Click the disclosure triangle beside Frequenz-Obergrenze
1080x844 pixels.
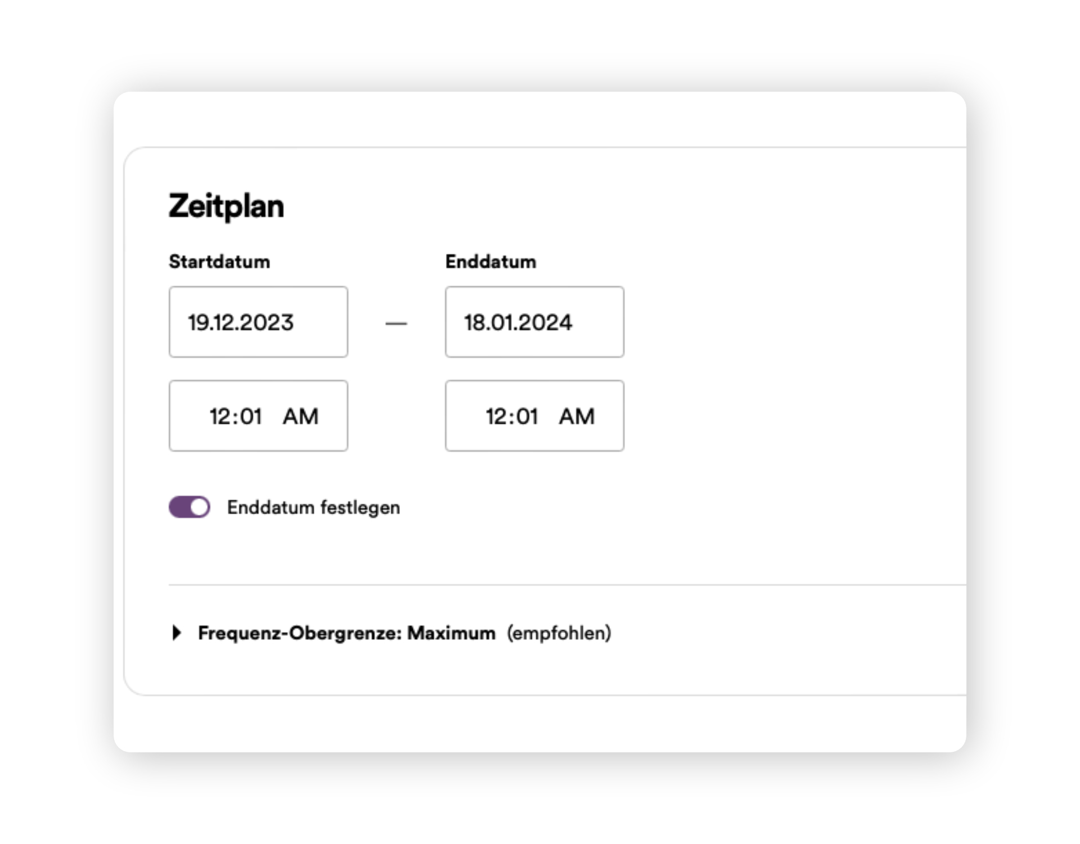tap(177, 632)
